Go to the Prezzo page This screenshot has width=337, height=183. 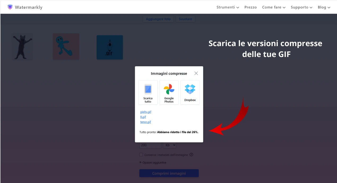pyautogui.click(x=250, y=7)
